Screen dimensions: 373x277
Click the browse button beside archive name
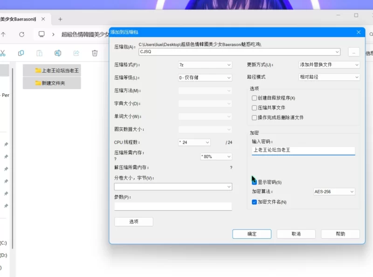coord(354,52)
